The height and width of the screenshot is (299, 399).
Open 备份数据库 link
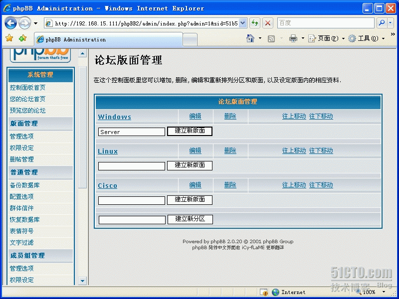pos(24,185)
